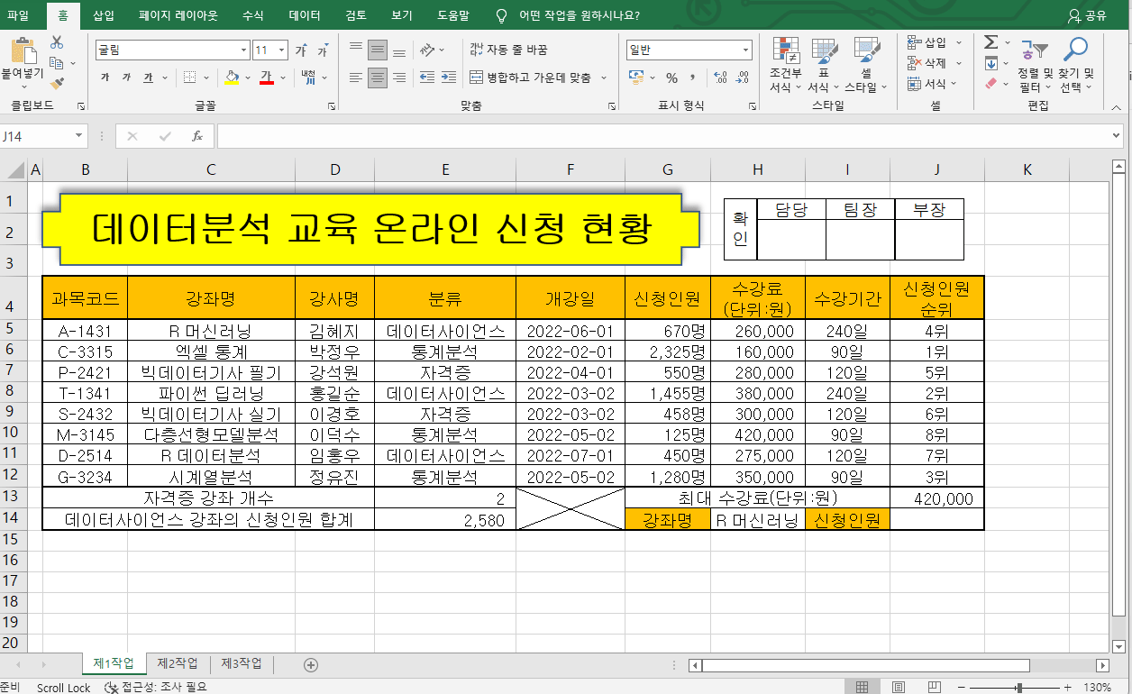Click 자동 줄 바꿈 wrap text
The width and height of the screenshot is (1132, 694).
coord(508,50)
